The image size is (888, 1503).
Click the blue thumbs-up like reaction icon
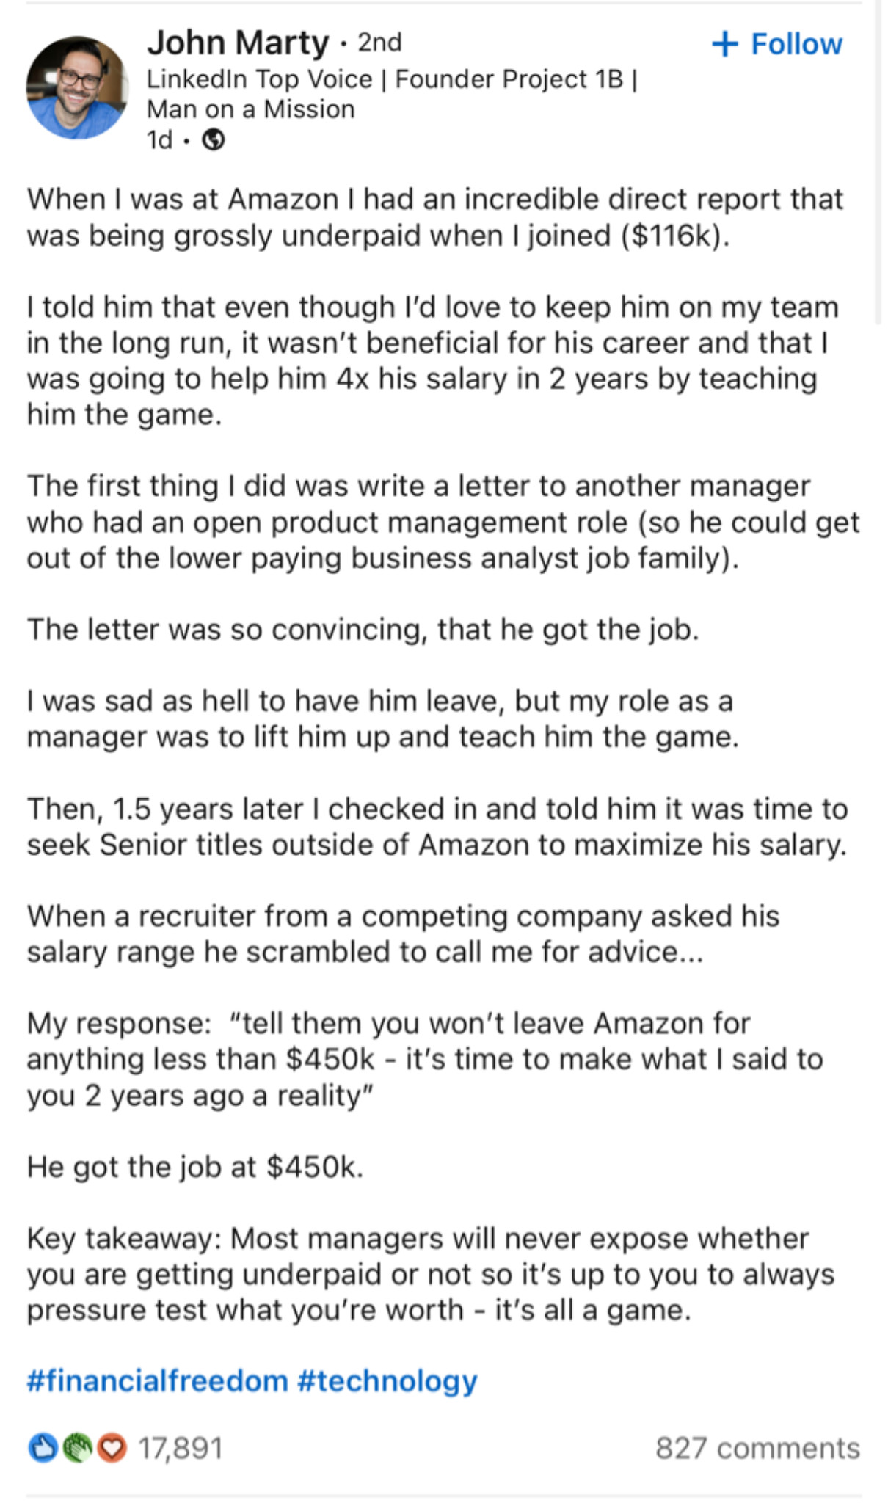coord(43,1448)
